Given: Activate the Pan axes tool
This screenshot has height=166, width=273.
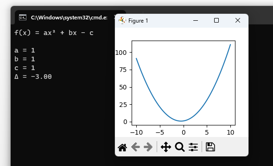Looking at the screenshot, I should pyautogui.click(x=166, y=147).
